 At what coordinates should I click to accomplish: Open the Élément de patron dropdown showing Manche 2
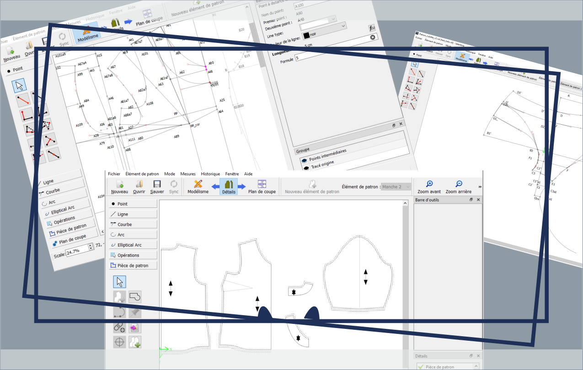click(x=396, y=187)
